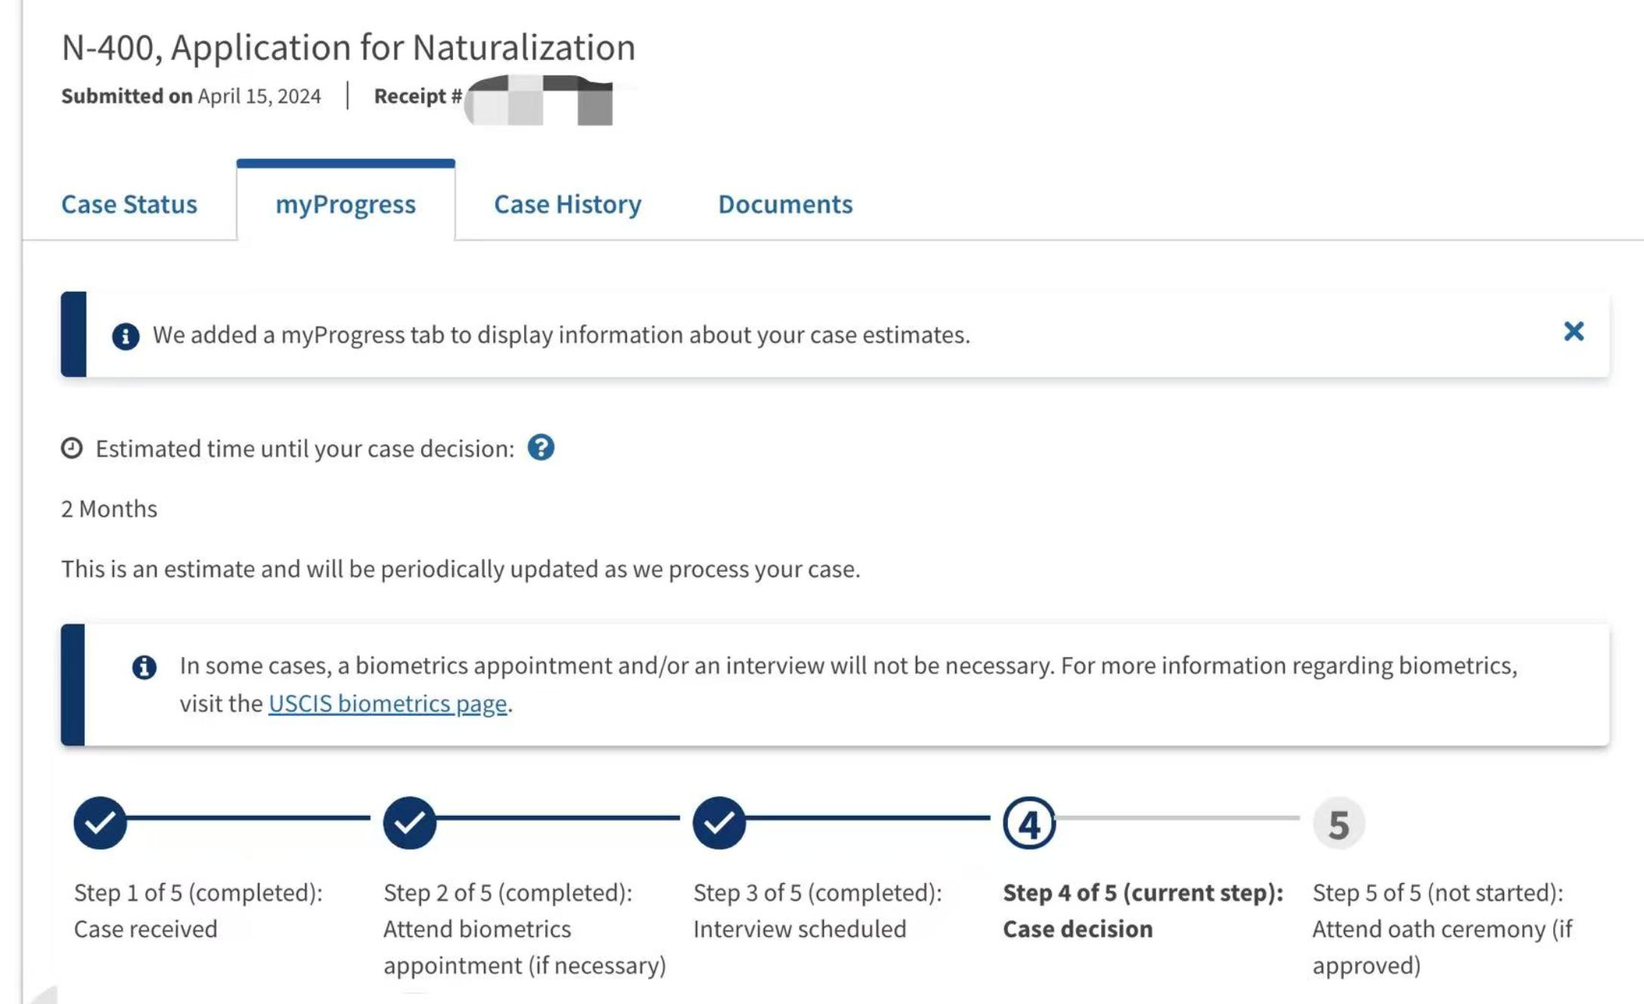The height and width of the screenshot is (1004, 1644).
Task: Click the Step 4 current step circle
Action: point(1029,823)
